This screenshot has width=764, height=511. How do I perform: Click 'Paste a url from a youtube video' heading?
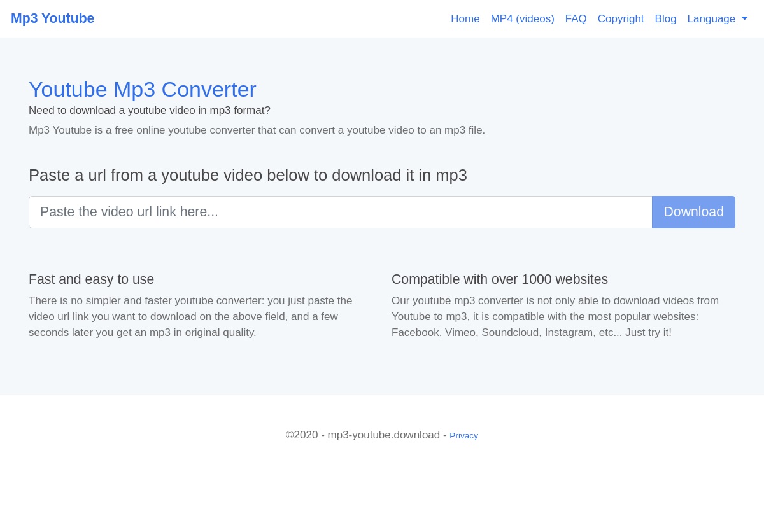tap(248, 175)
